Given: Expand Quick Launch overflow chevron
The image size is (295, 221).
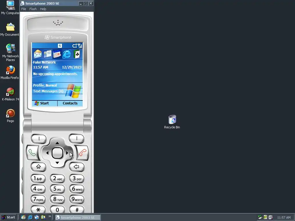Looking at the screenshot, I should coord(50,216).
